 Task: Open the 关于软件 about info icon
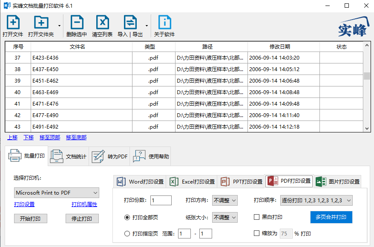click(x=164, y=22)
